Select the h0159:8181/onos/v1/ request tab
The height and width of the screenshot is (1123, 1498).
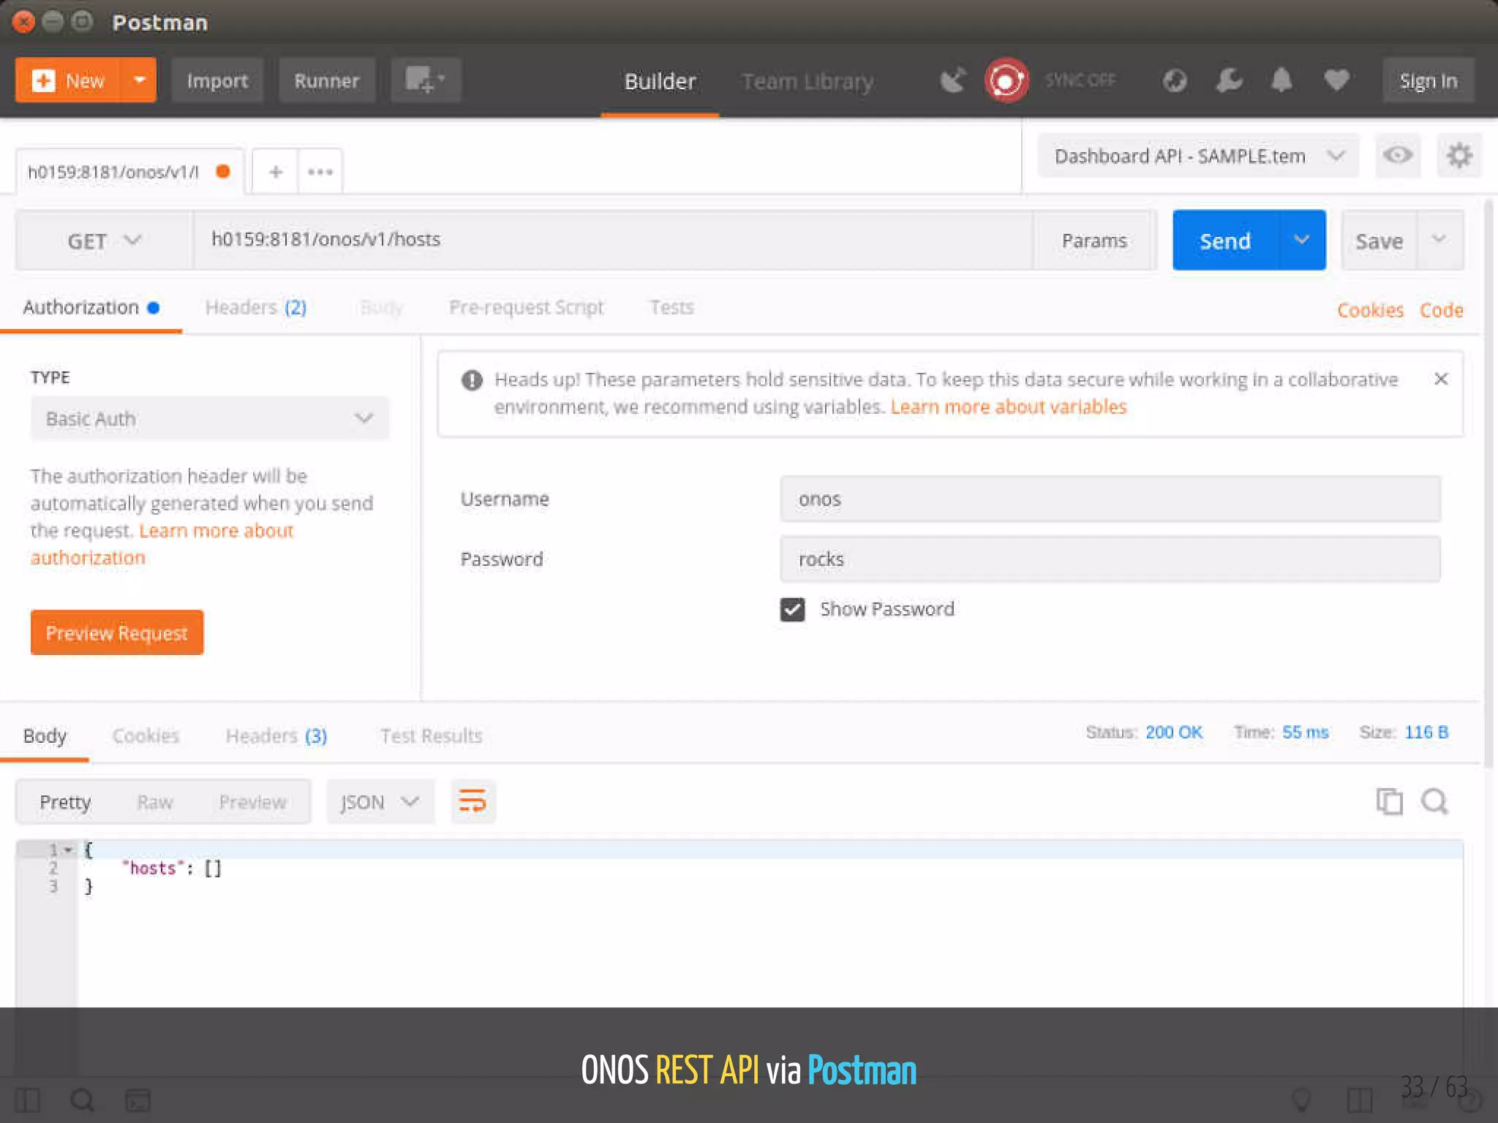129,172
